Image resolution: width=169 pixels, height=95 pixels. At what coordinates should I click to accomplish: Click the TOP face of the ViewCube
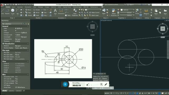[163, 29]
